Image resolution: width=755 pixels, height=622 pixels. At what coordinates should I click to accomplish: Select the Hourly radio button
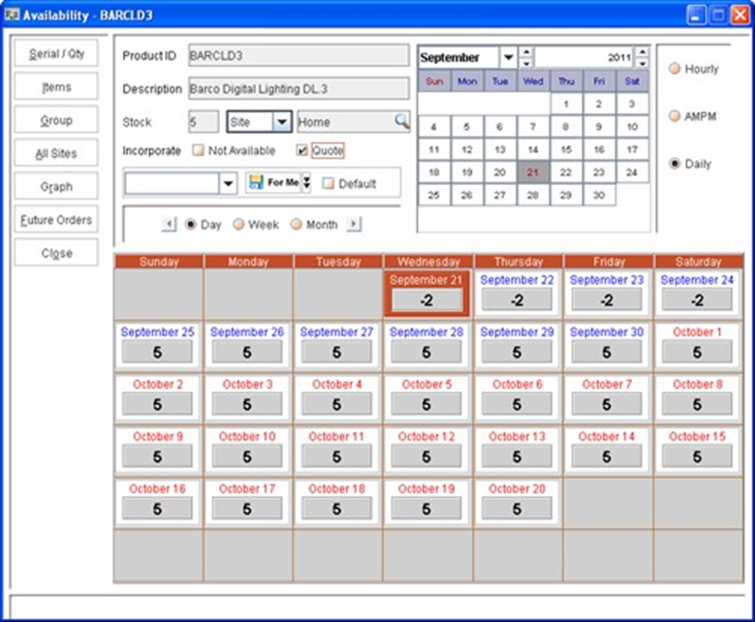tap(676, 69)
